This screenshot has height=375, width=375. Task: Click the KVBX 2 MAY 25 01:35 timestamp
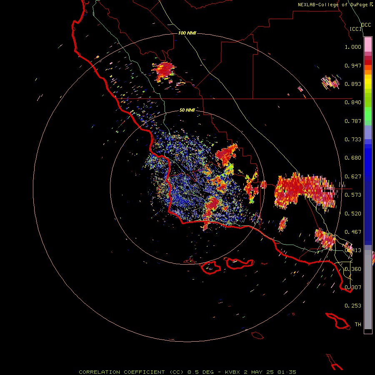point(260,372)
